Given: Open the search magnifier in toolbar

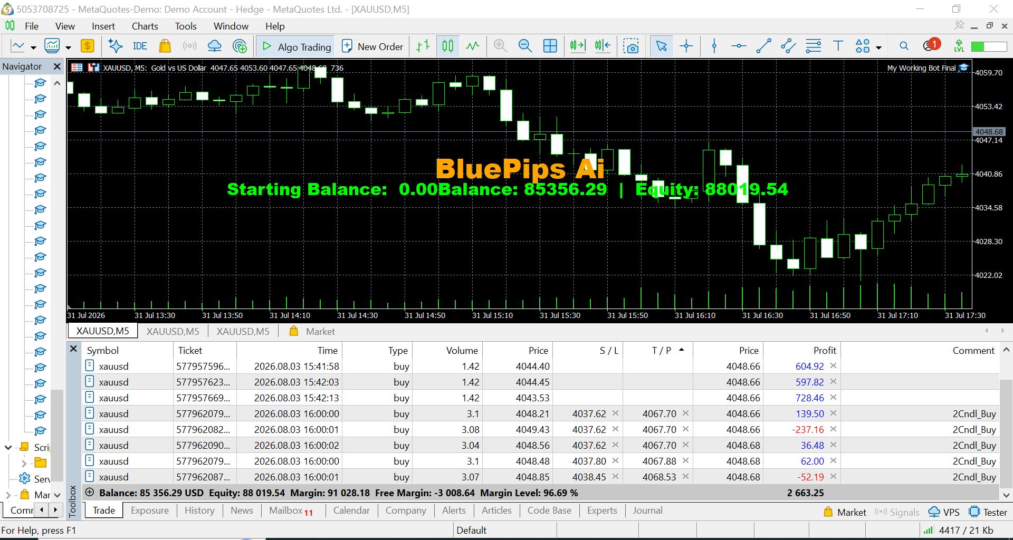Looking at the screenshot, I should [904, 46].
